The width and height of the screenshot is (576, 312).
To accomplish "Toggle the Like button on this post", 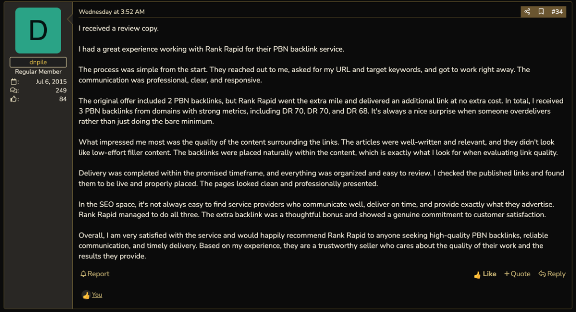I will tap(485, 274).
